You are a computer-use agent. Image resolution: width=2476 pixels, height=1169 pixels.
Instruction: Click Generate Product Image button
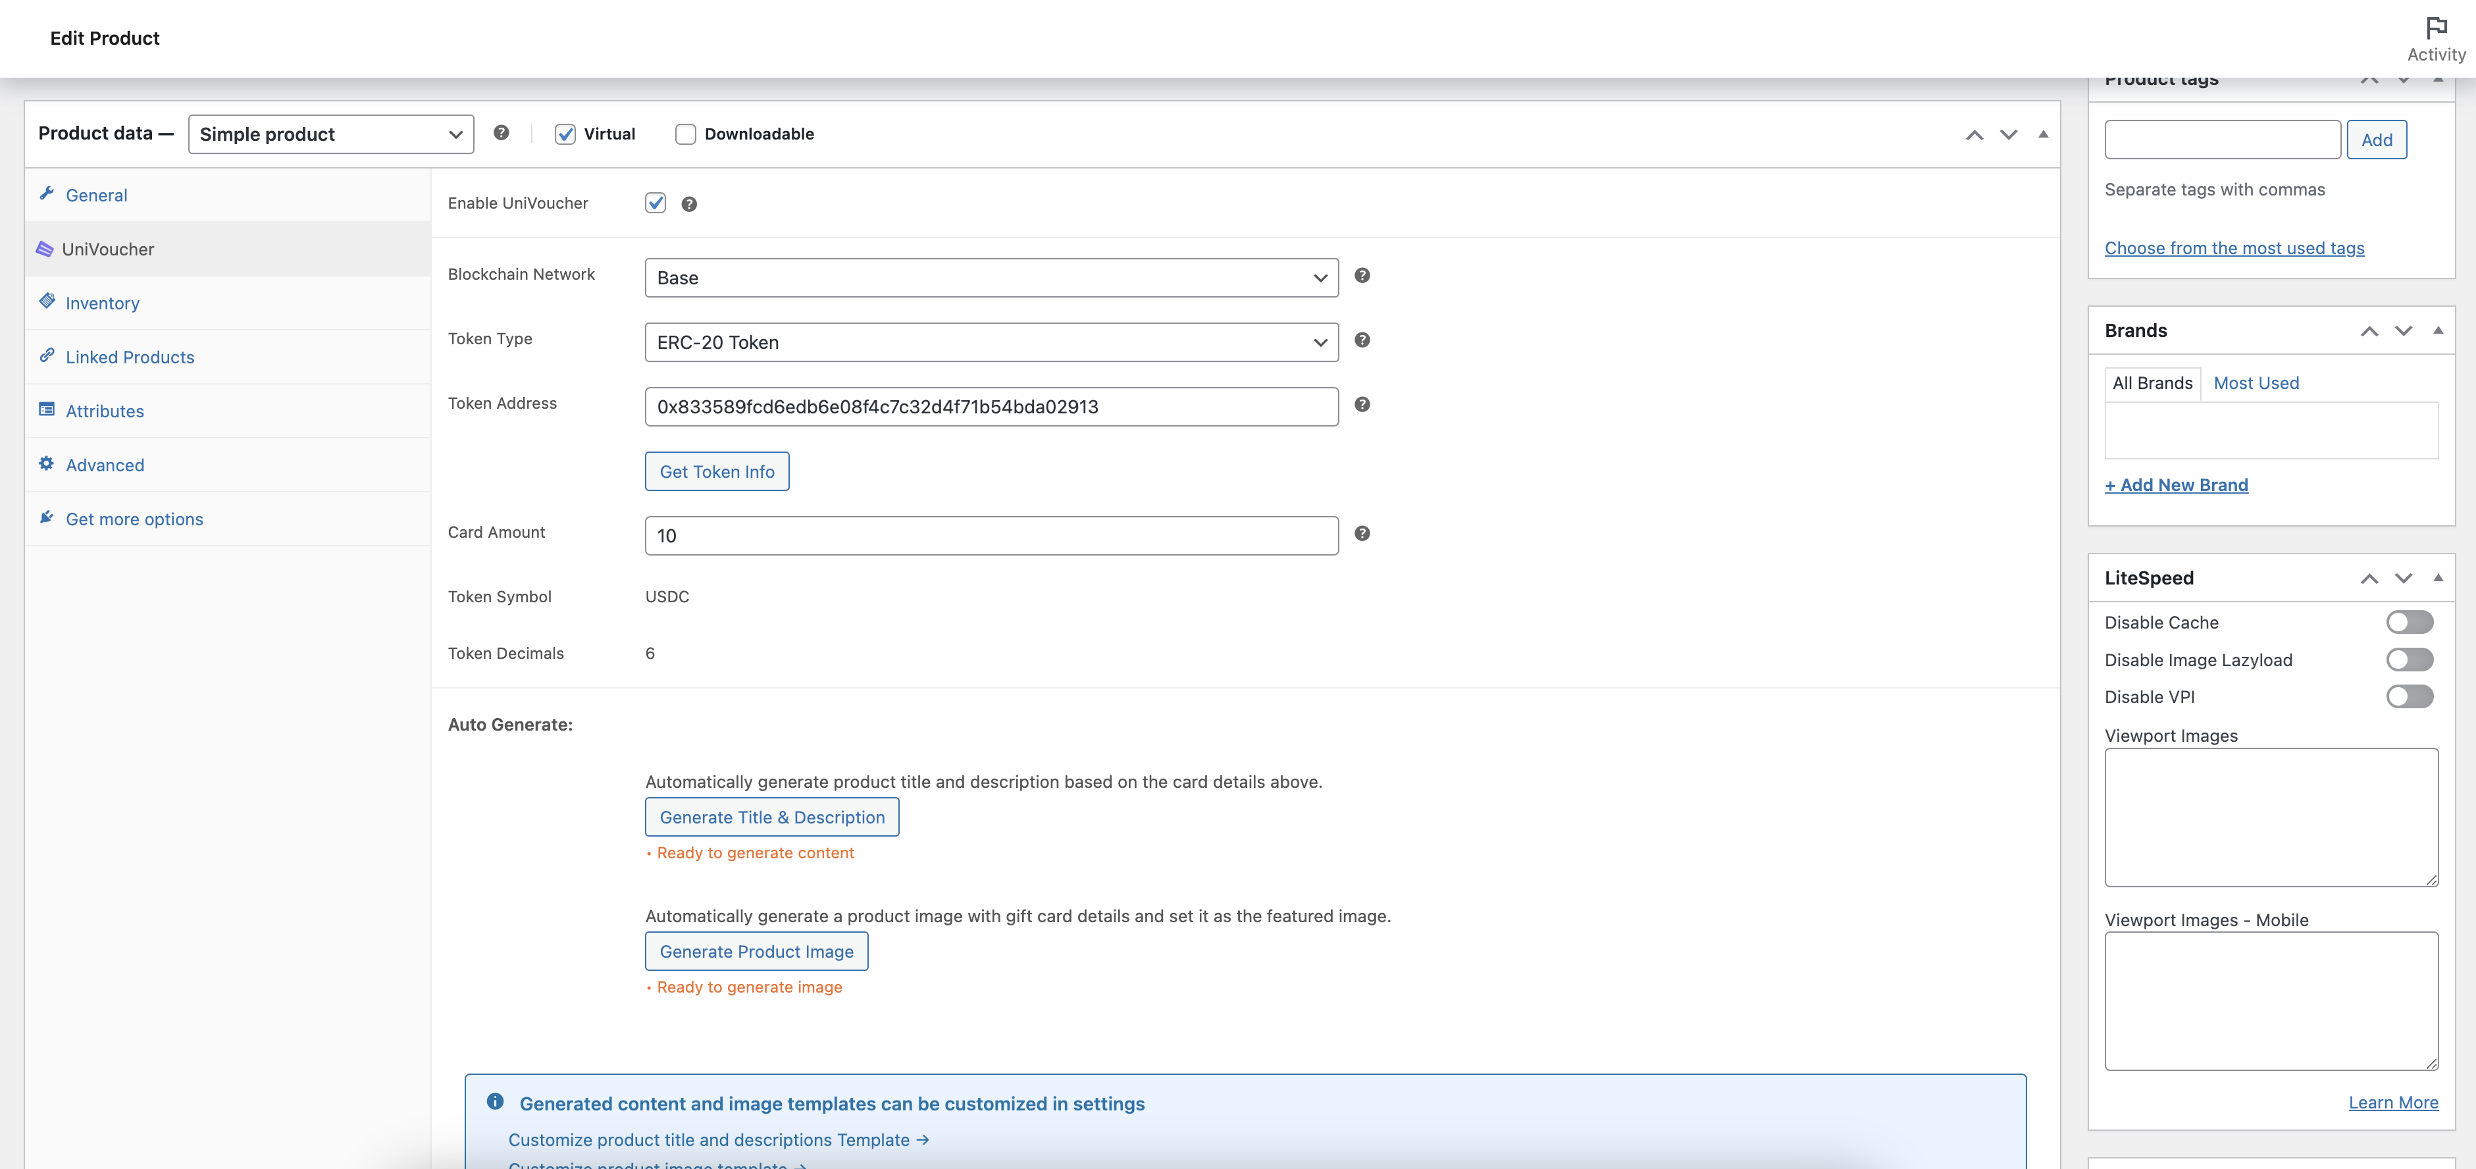(756, 952)
